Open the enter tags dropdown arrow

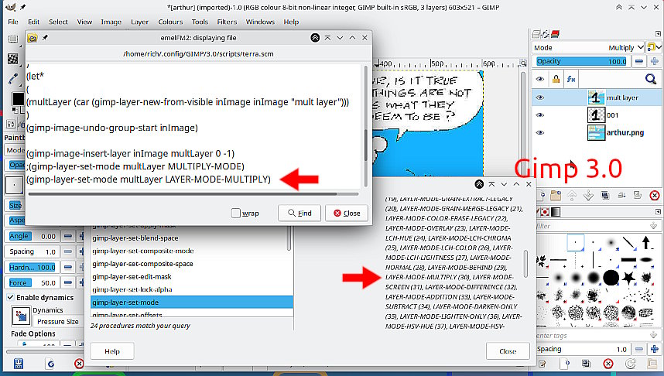coord(653,335)
